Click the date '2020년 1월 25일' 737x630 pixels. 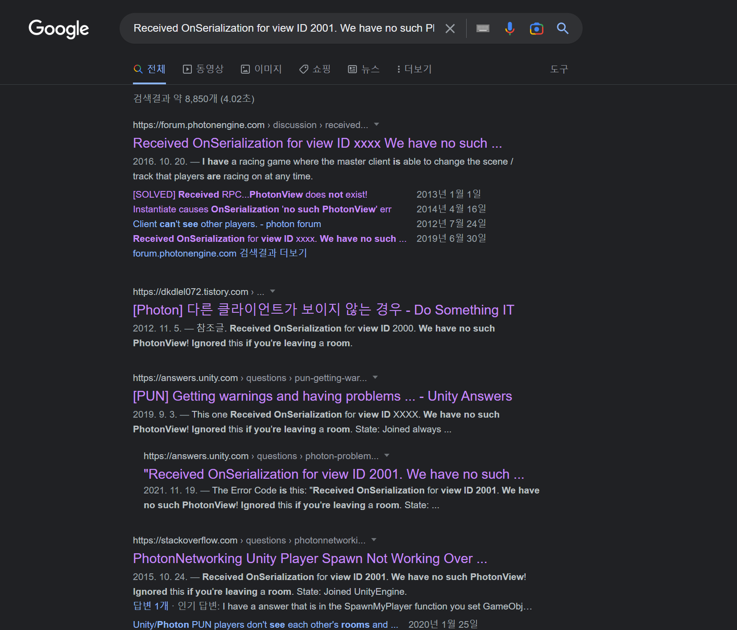tap(443, 625)
